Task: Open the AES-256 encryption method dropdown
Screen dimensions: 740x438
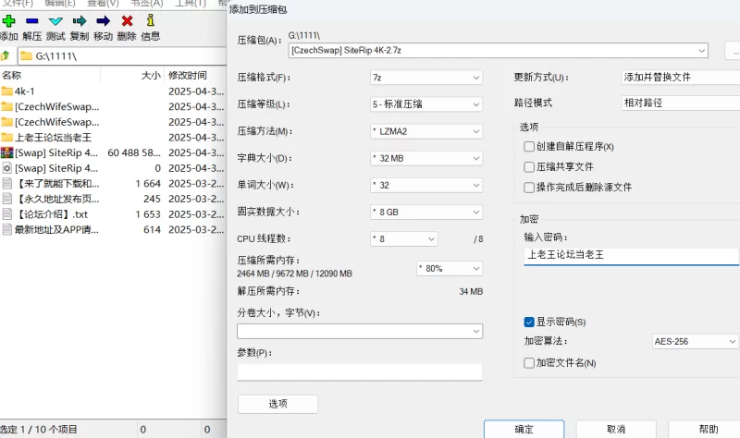Action: pyautogui.click(x=696, y=341)
